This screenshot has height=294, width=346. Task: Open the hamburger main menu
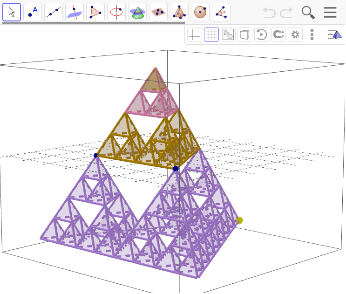330,13
